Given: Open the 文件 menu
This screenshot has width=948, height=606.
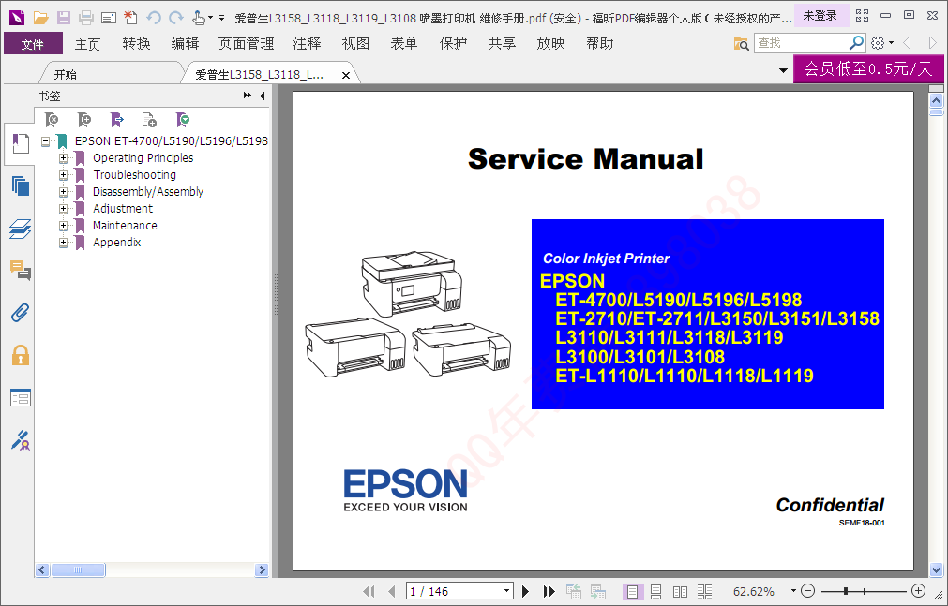Looking at the screenshot, I should coord(33,44).
